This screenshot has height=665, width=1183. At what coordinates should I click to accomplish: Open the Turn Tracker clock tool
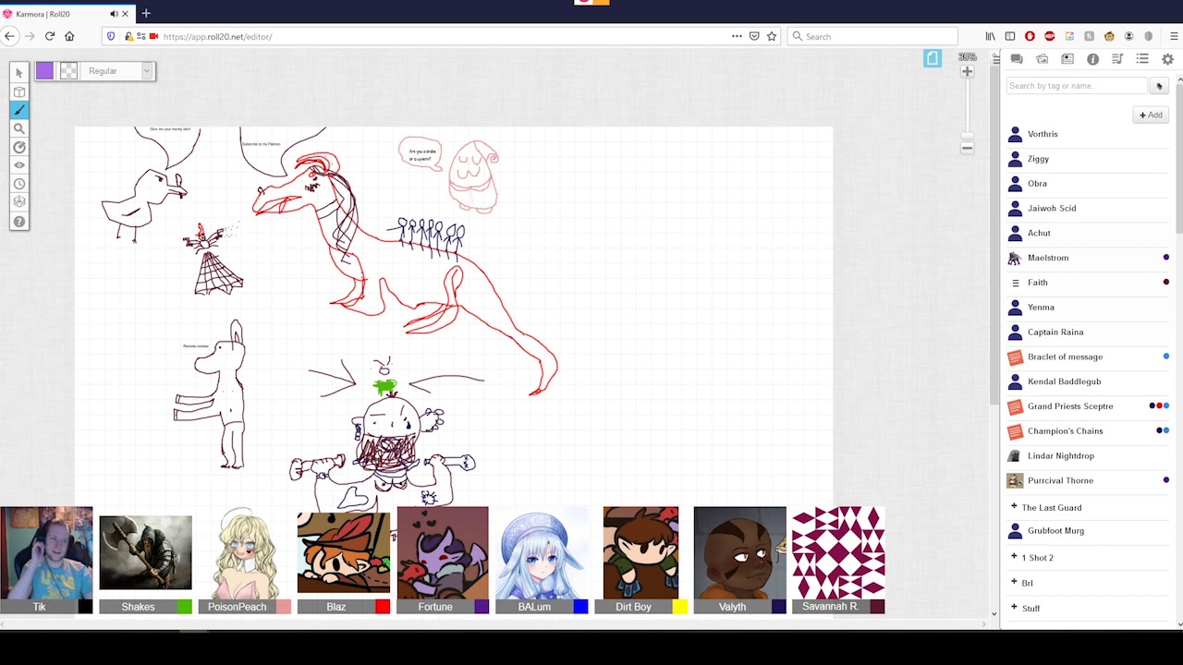(19, 184)
